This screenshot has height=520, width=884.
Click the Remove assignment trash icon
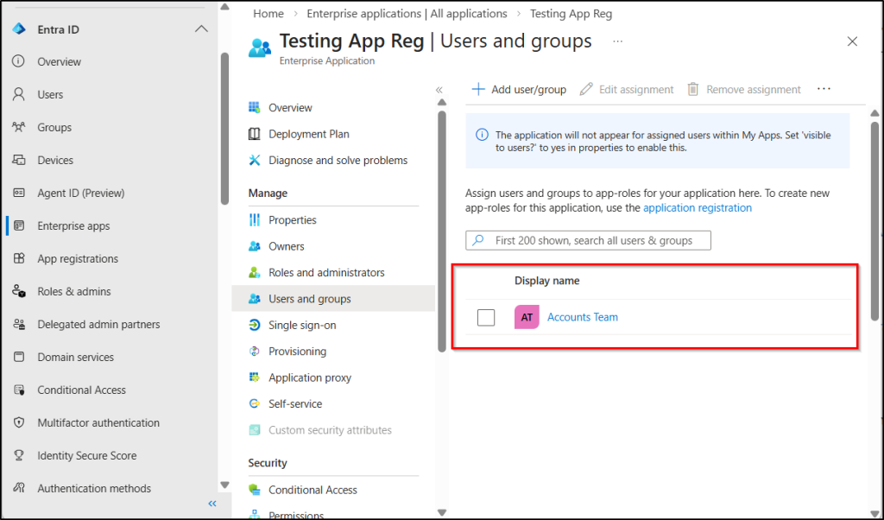pos(691,88)
